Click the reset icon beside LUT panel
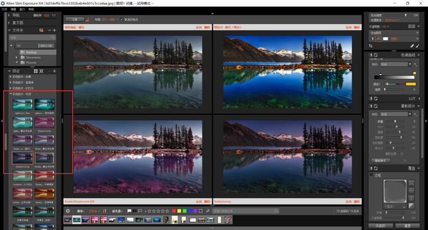428x230 pixels. coord(376,98)
